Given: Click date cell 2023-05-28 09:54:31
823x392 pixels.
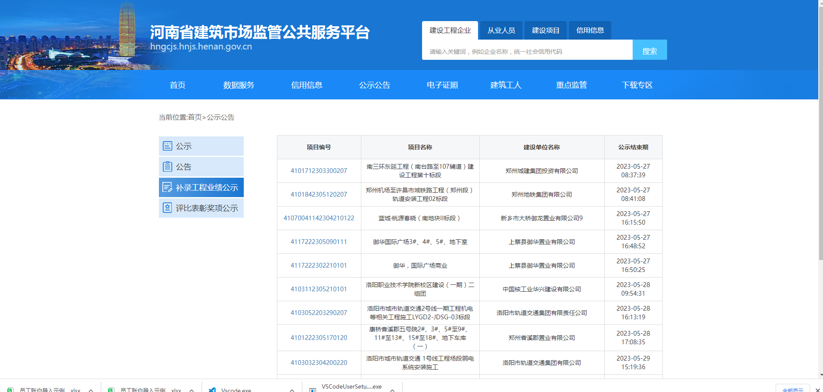Looking at the screenshot, I should tap(633, 289).
